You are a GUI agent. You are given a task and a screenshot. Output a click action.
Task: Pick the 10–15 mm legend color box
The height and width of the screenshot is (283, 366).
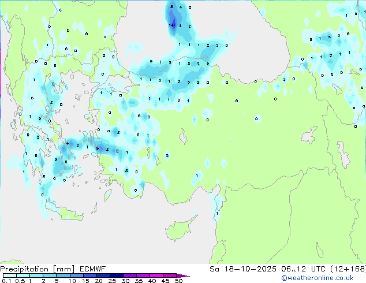click(76, 275)
